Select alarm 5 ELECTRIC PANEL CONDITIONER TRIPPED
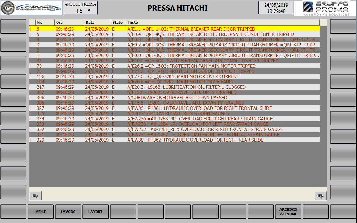The height and width of the screenshot is (223, 357). click(174, 34)
